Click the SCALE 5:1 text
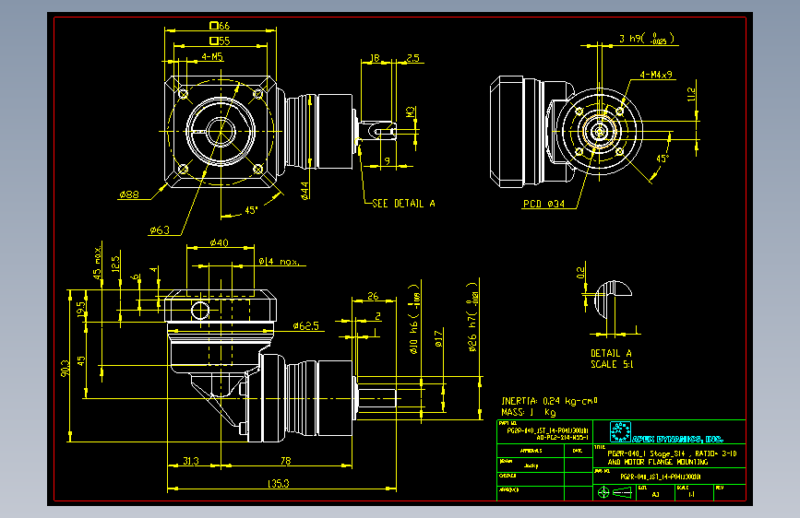Viewport: 800px width, 518px height. pyautogui.click(x=612, y=365)
